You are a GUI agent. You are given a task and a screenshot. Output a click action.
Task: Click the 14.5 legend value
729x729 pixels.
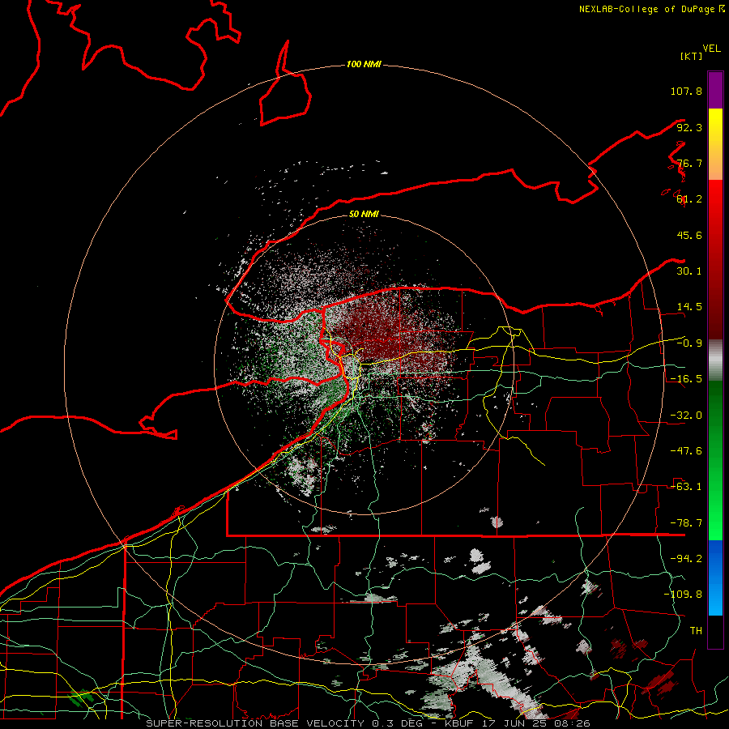pyautogui.click(x=689, y=307)
